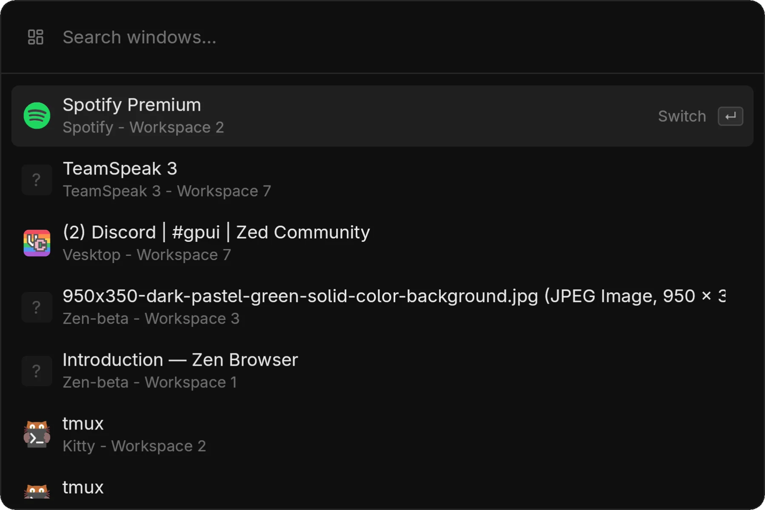The image size is (765, 510).
Task: Click the second Kitty icon at the bottom
Action: [37, 492]
